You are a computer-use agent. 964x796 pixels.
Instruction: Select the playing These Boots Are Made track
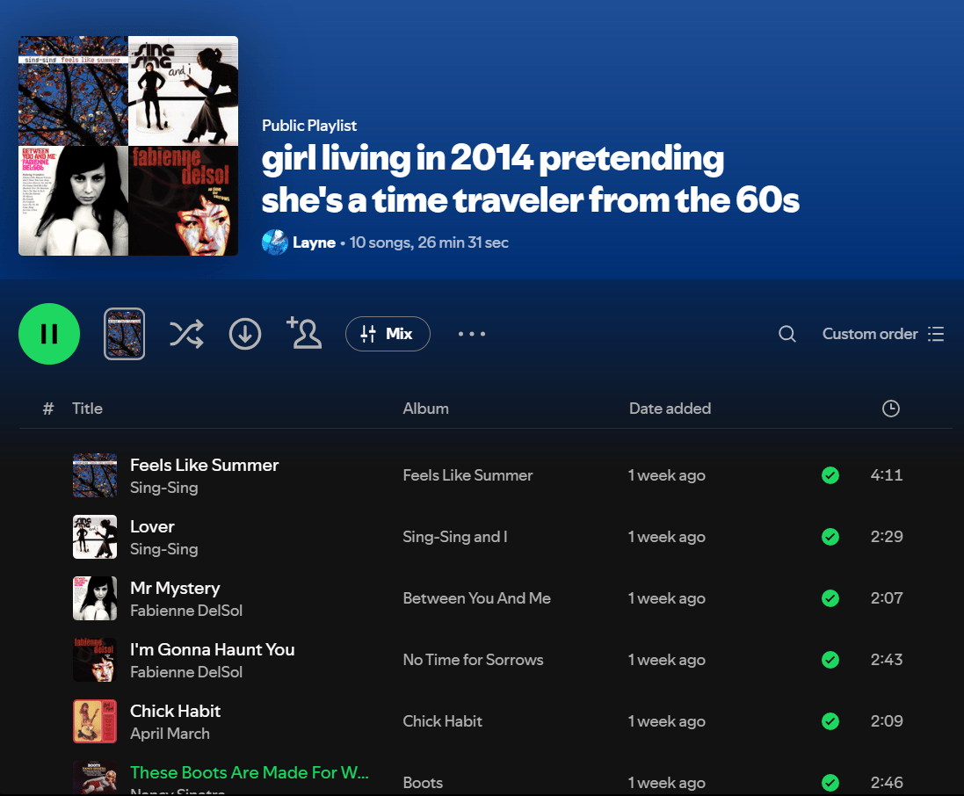click(250, 772)
